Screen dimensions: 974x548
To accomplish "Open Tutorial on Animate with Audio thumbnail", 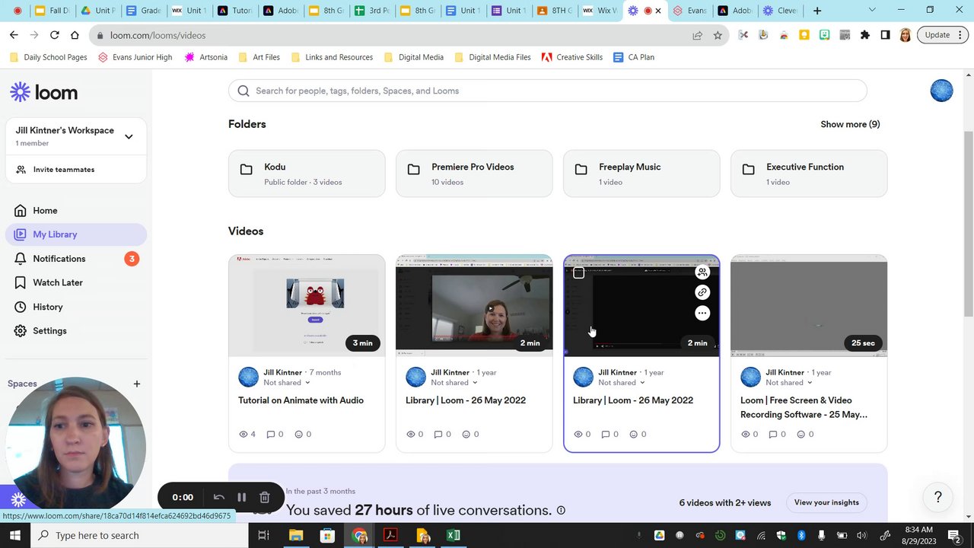I will tap(307, 305).
